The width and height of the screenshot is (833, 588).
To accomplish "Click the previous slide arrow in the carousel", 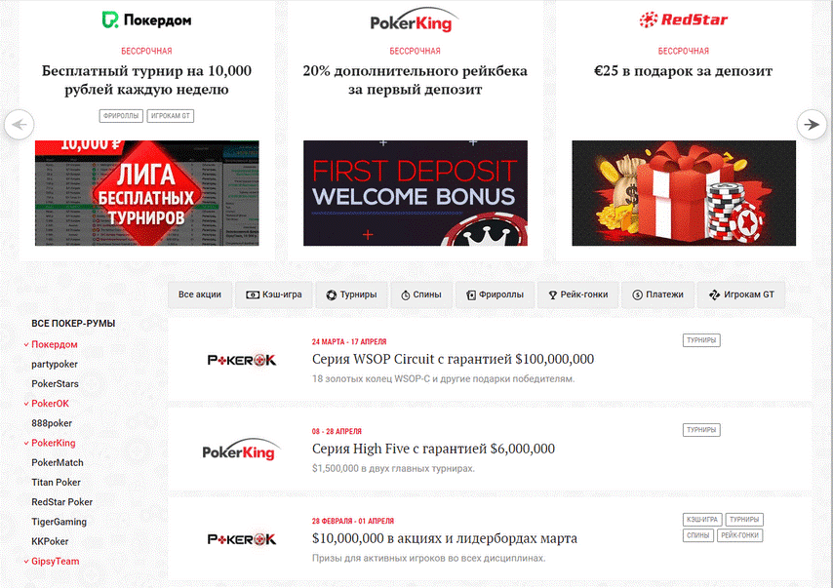I will coord(20,124).
